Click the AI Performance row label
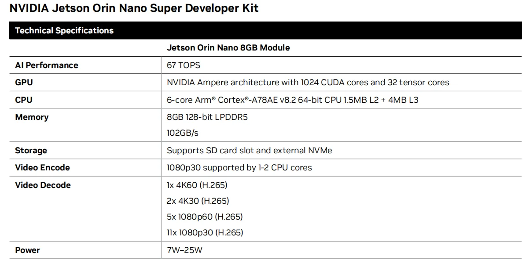The height and width of the screenshot is (260, 529). coord(46,65)
